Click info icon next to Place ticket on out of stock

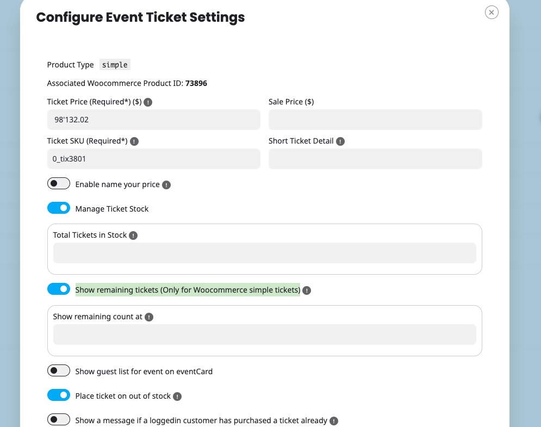tap(177, 397)
